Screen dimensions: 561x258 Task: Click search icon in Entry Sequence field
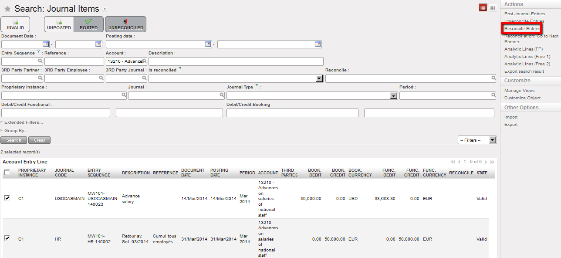click(x=40, y=61)
